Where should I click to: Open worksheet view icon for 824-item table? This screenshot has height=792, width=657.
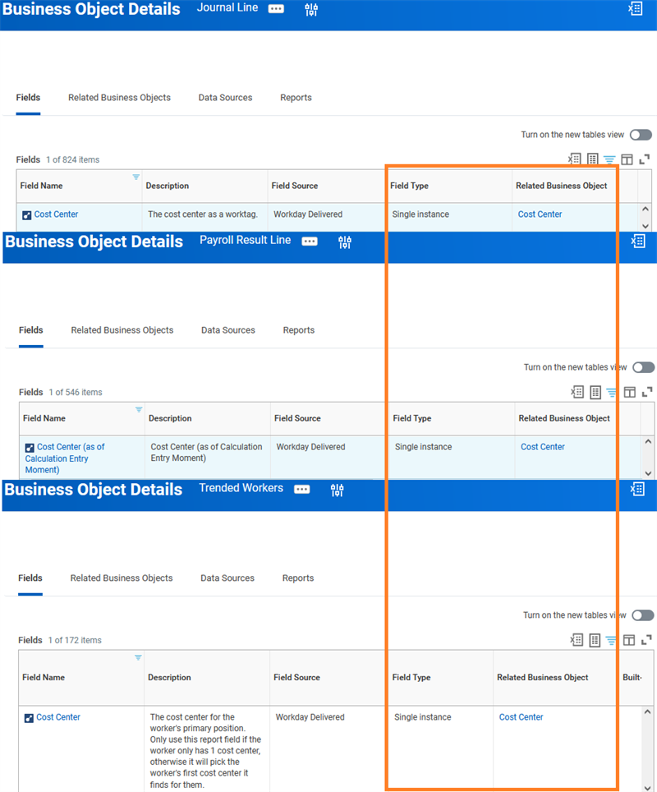point(593,159)
